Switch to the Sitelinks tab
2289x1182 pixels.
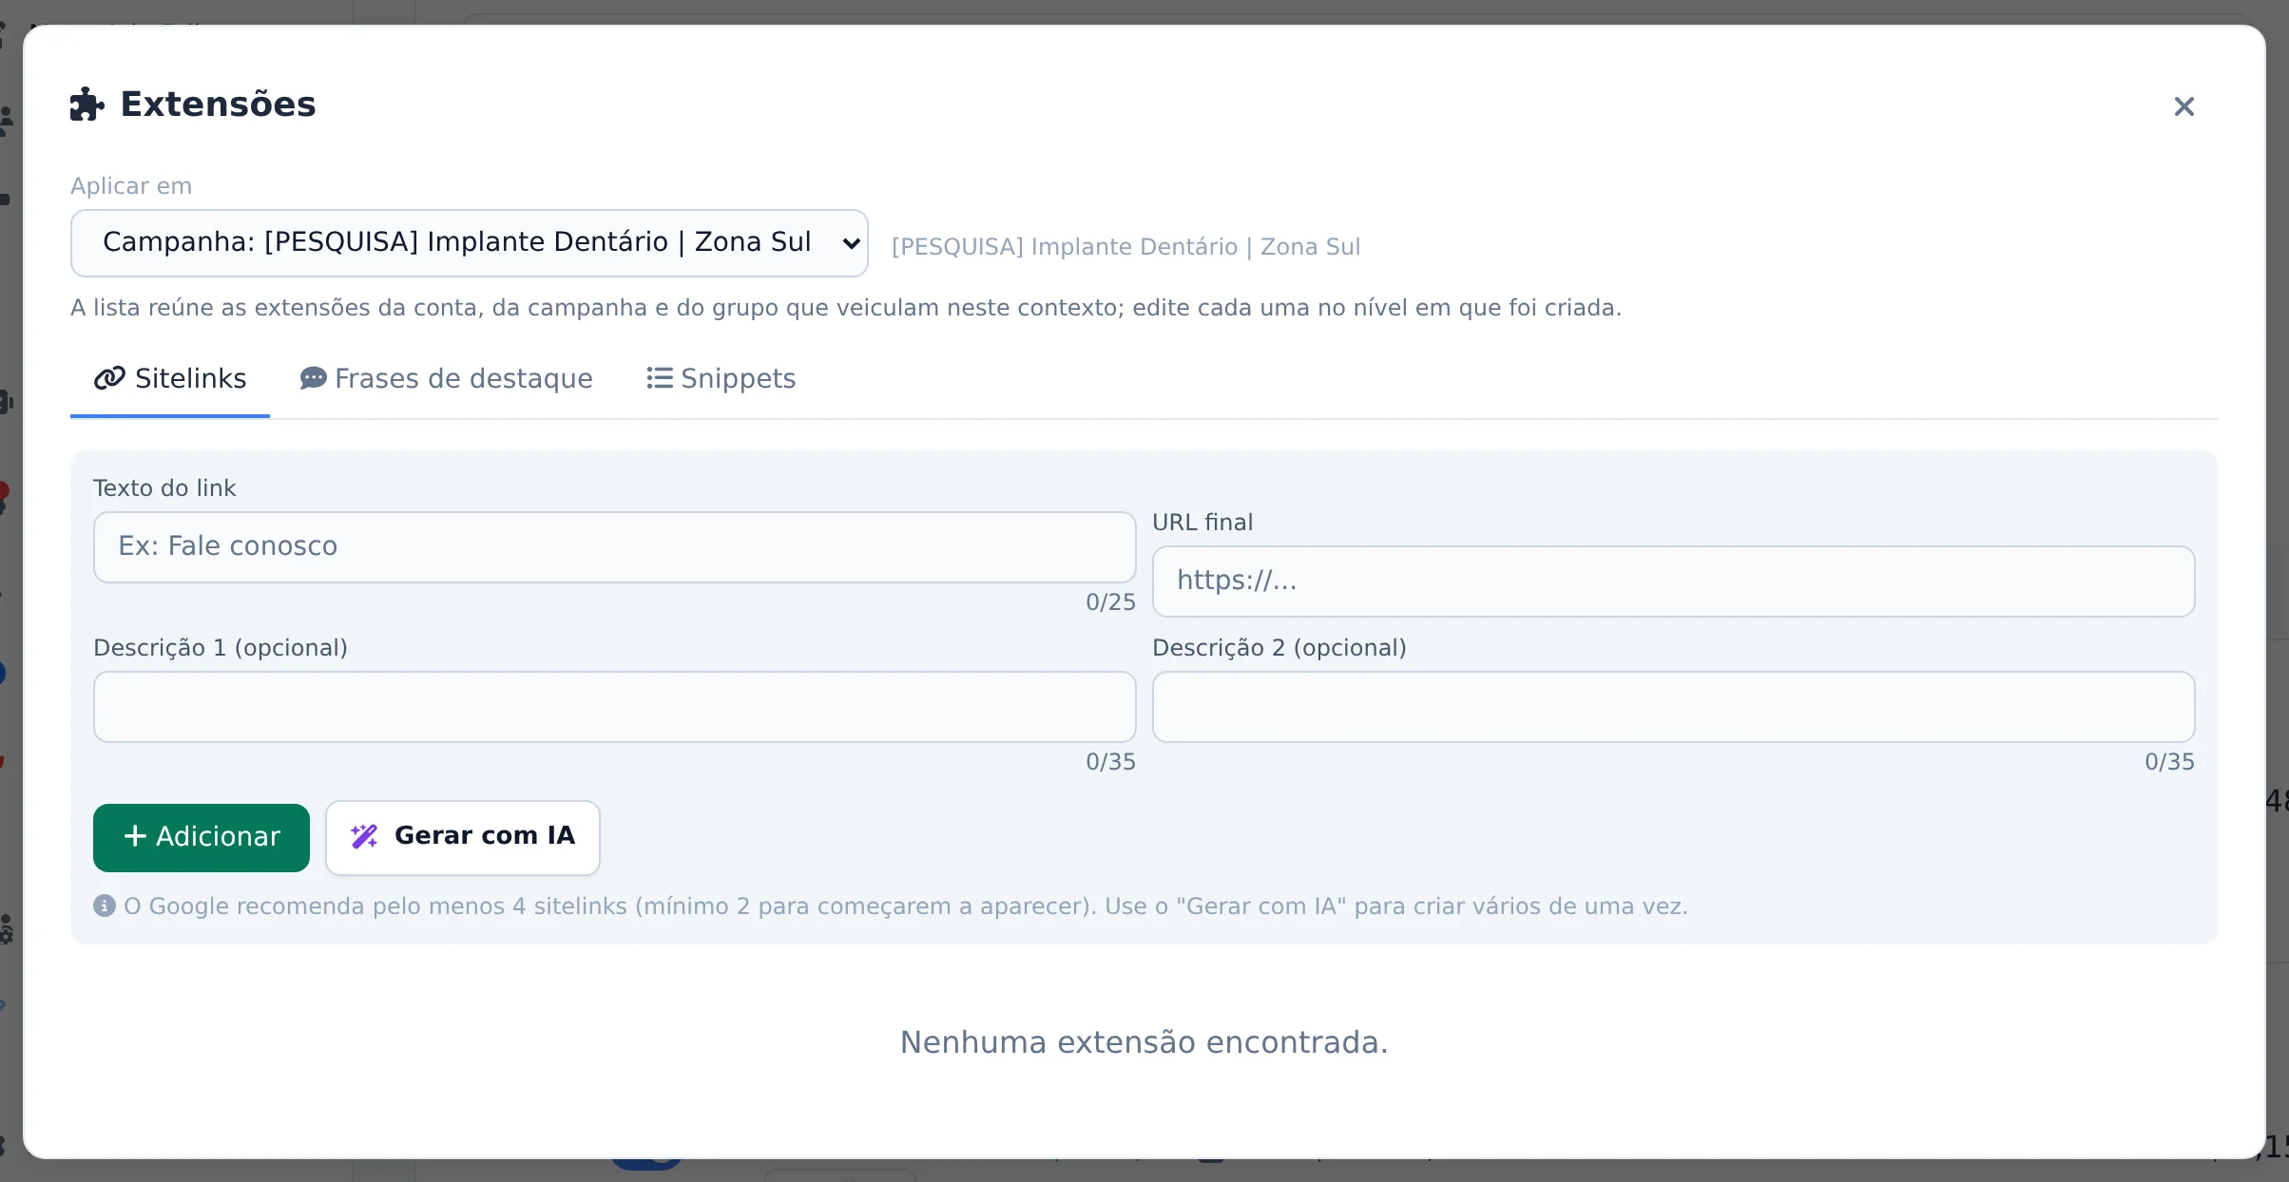pyautogui.click(x=170, y=379)
